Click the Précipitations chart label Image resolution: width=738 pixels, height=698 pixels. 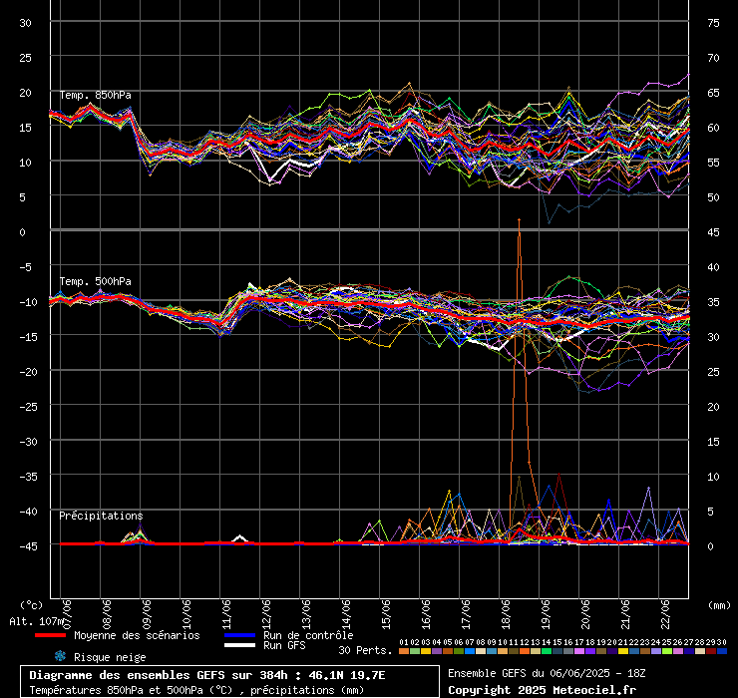pos(101,516)
